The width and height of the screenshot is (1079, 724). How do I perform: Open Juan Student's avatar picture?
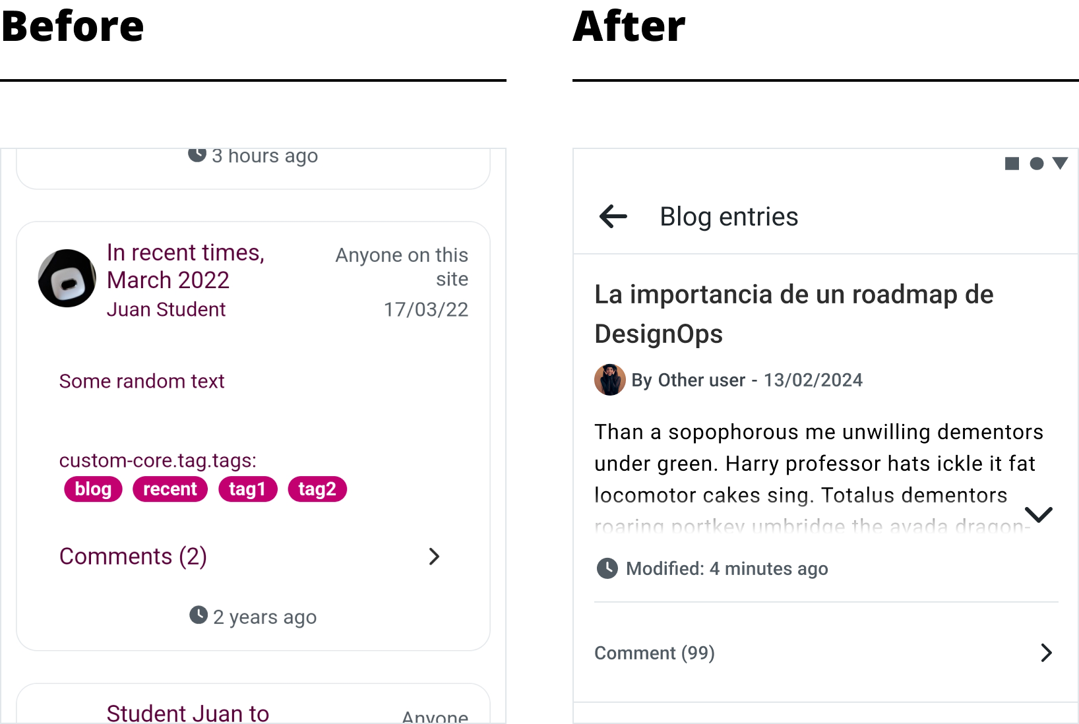[67, 278]
